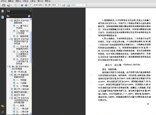Collapse the 第四节 天然气的输配流程 bookmark

coord(10,20)
